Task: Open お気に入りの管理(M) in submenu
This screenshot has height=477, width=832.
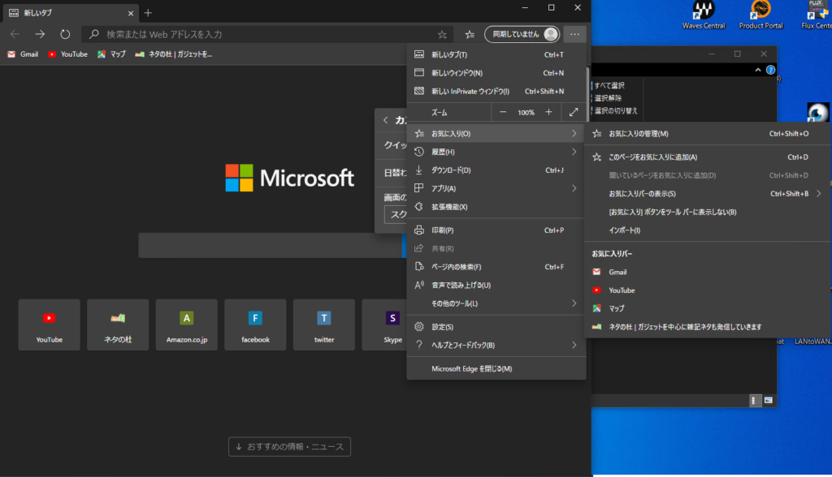Action: click(708, 134)
